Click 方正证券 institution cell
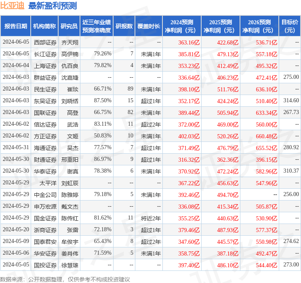The width and height of the screenshot is (301, 283). pos(45,136)
